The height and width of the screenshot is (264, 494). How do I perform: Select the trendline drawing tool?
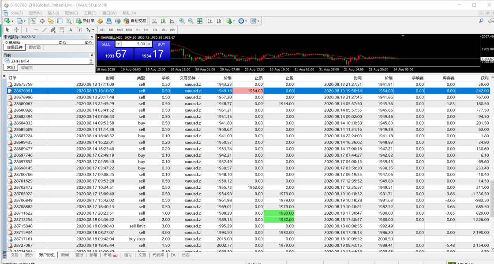click(45, 30)
